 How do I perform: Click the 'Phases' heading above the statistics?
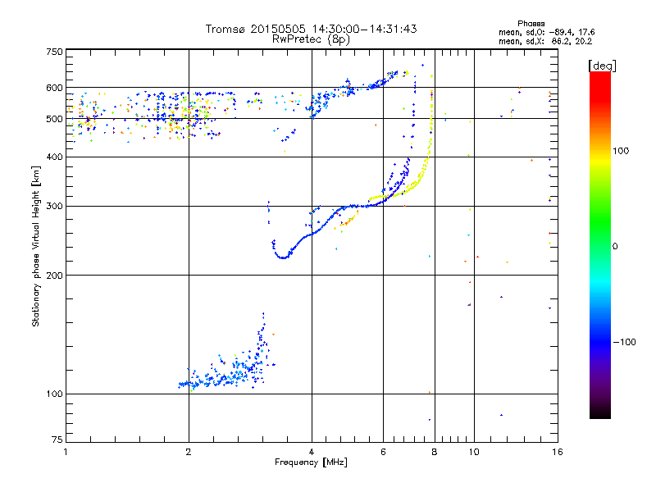[x=531, y=24]
